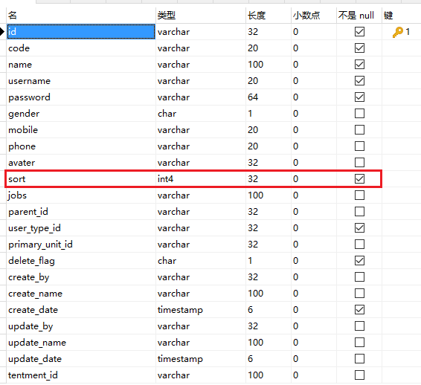Enable not null for mobile field
The height and width of the screenshot is (385, 421).
pos(359,130)
